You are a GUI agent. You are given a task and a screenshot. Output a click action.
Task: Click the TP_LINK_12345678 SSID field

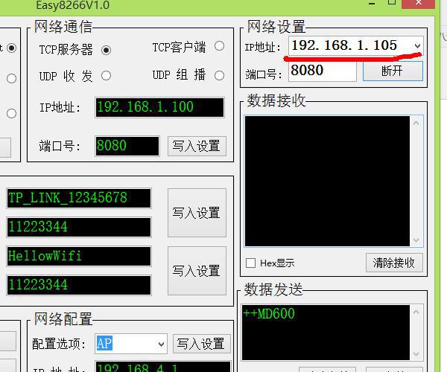pos(79,198)
